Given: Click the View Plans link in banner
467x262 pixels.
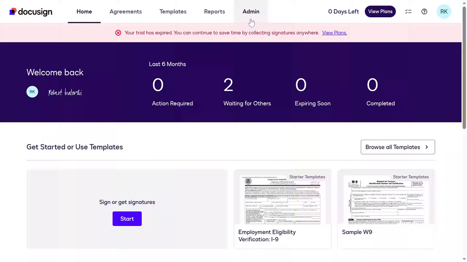Looking at the screenshot, I should 334,33.
